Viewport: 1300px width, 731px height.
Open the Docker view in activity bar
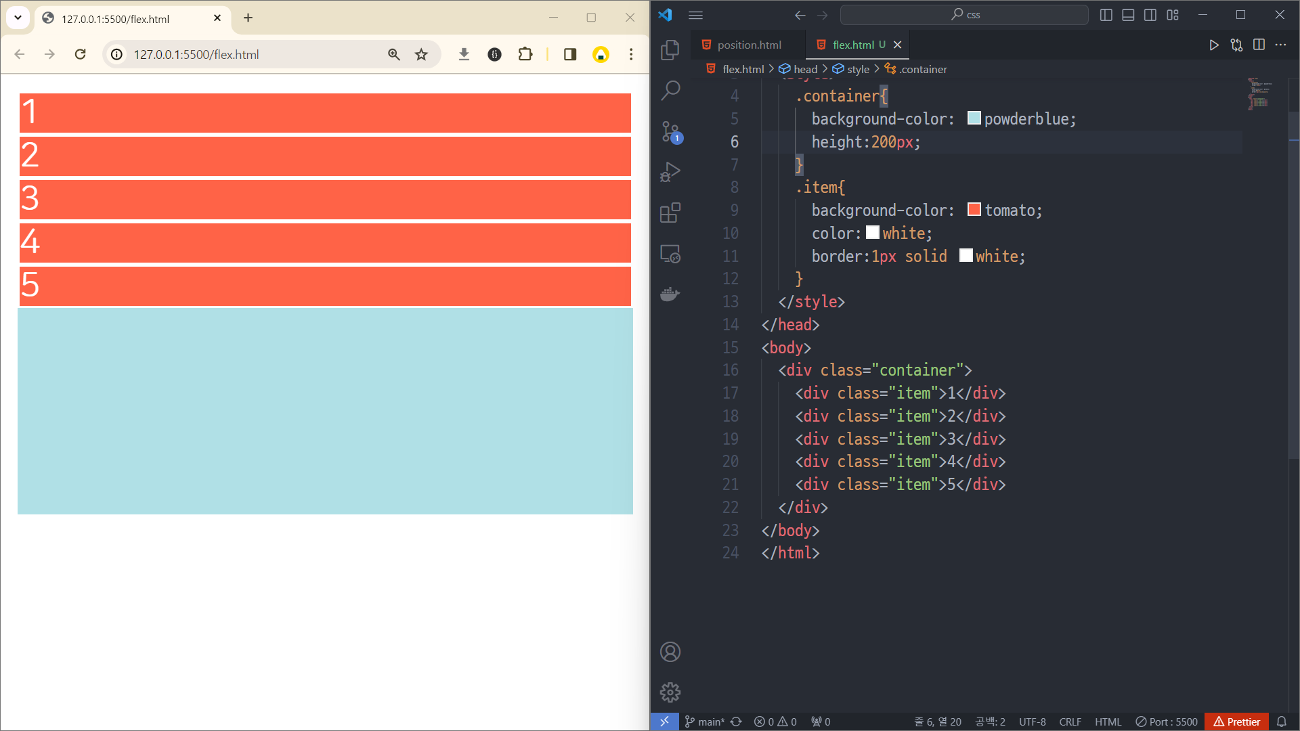[x=670, y=294]
